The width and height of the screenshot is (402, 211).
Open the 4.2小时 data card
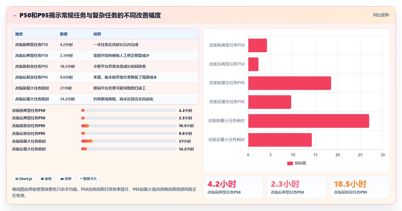click(x=233, y=187)
